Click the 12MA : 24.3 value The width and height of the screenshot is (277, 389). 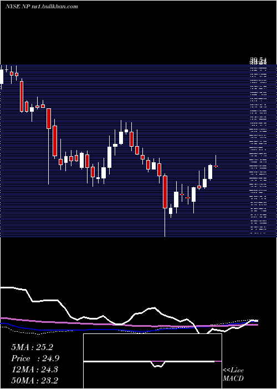(x=34, y=370)
